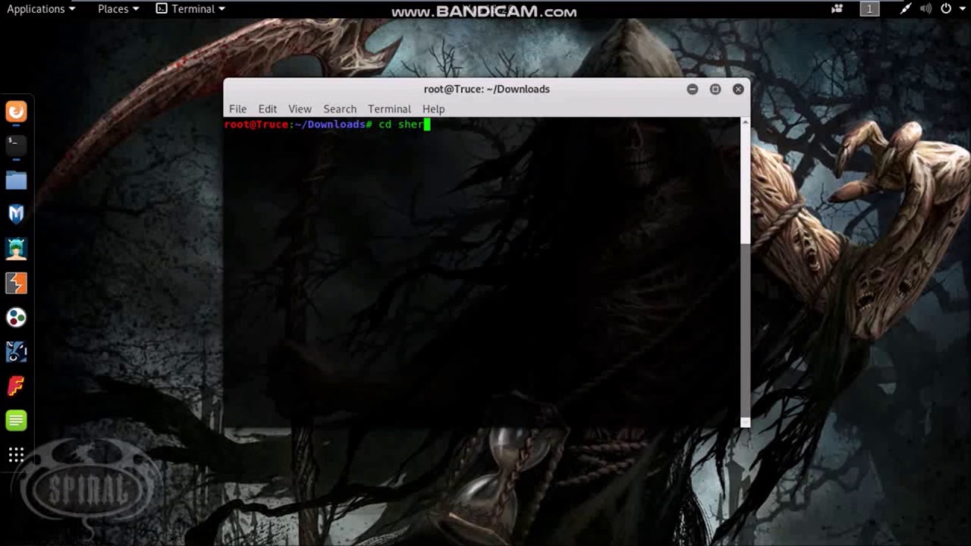Start Armitage from the dock
This screenshot has width=971, height=546.
pyautogui.click(x=16, y=249)
